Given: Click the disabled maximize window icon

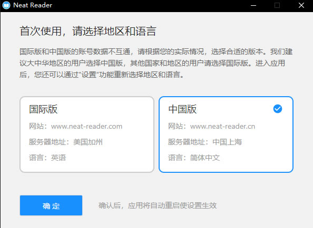Looking at the screenshot, I should point(277,5).
